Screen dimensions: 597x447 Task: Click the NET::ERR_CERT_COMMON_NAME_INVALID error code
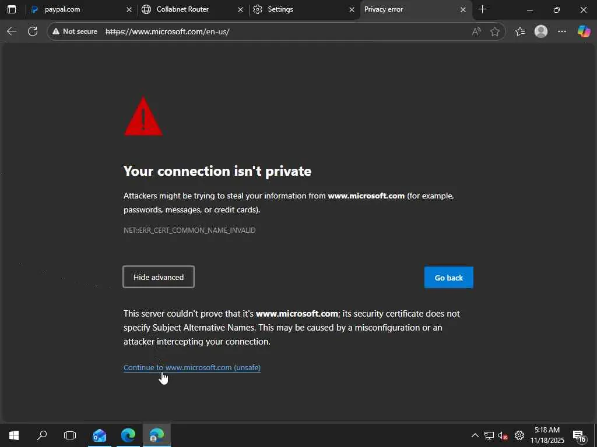tap(189, 230)
